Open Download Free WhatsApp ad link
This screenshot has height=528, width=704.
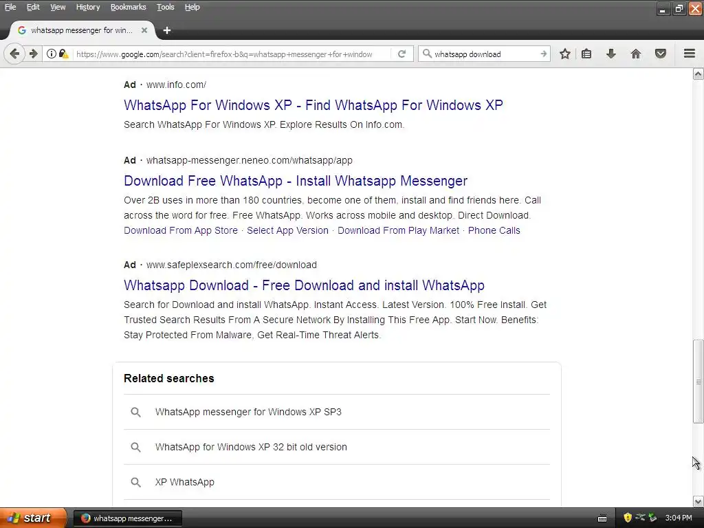point(296,181)
